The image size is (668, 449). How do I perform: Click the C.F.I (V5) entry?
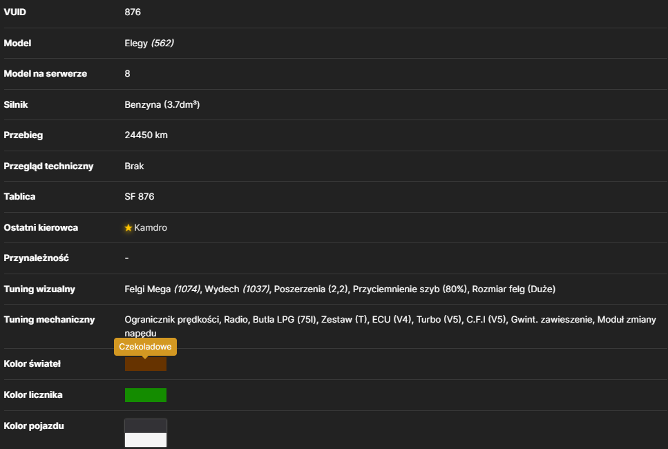486,320
